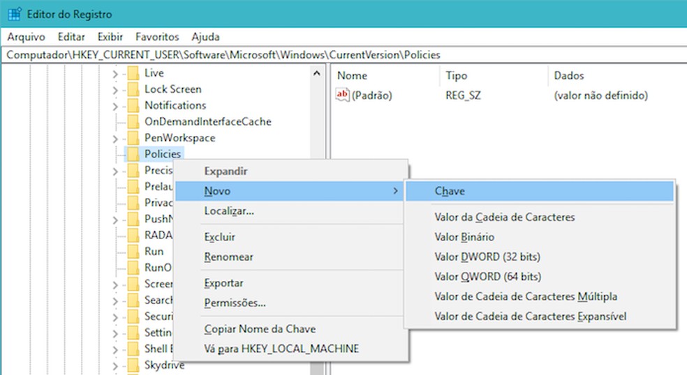Expand the Lock Screen key node

pos(115,89)
